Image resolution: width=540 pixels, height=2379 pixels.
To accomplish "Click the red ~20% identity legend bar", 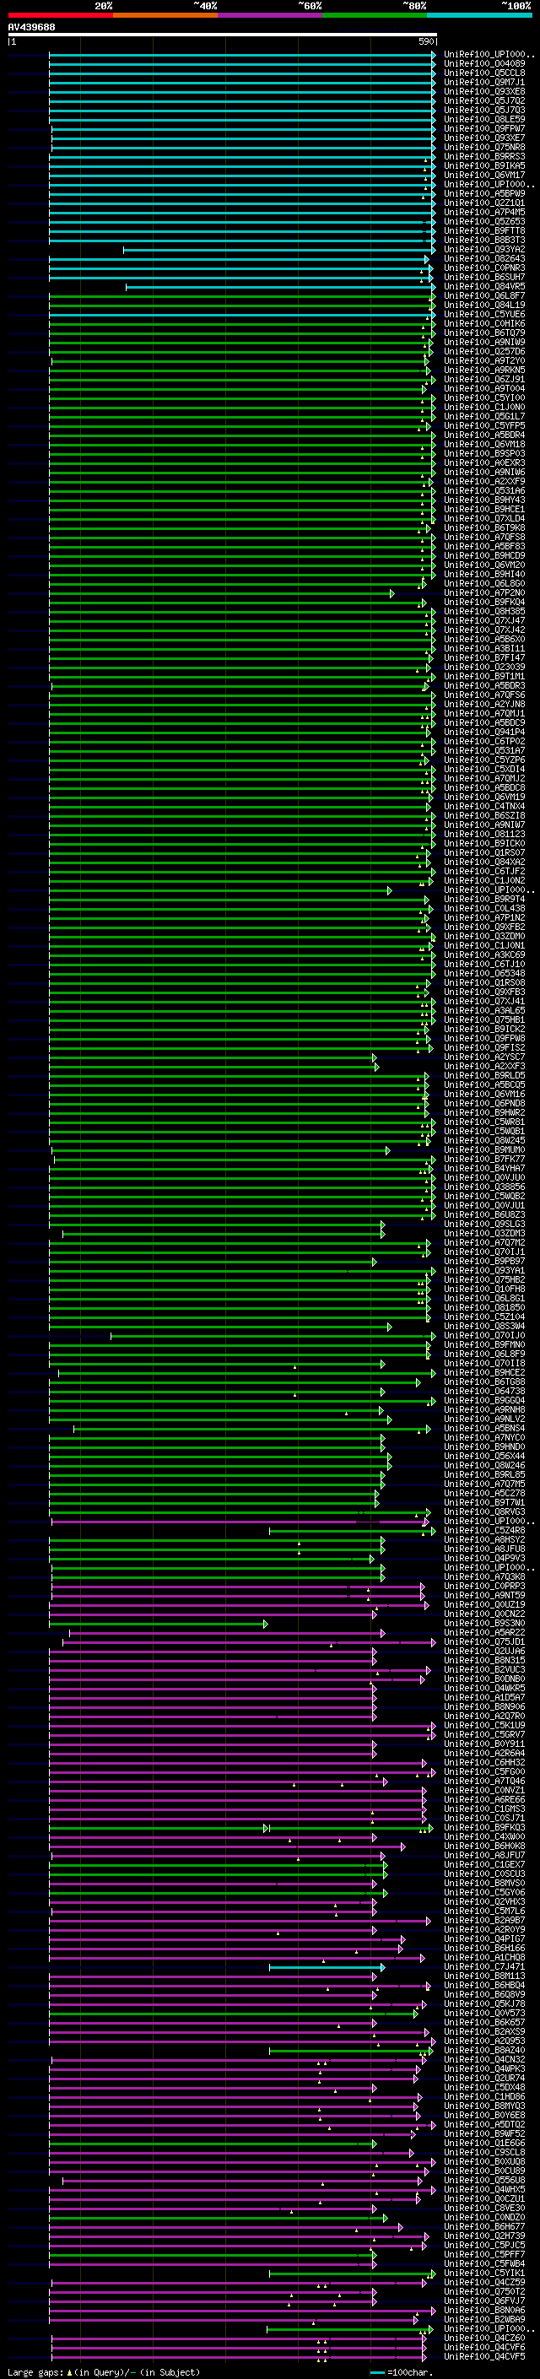I will pyautogui.click(x=60, y=15).
